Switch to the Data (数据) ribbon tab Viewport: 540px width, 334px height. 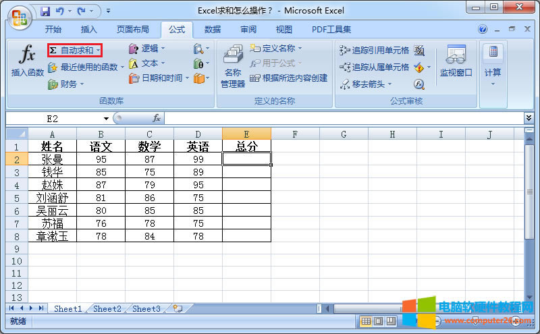(x=213, y=30)
